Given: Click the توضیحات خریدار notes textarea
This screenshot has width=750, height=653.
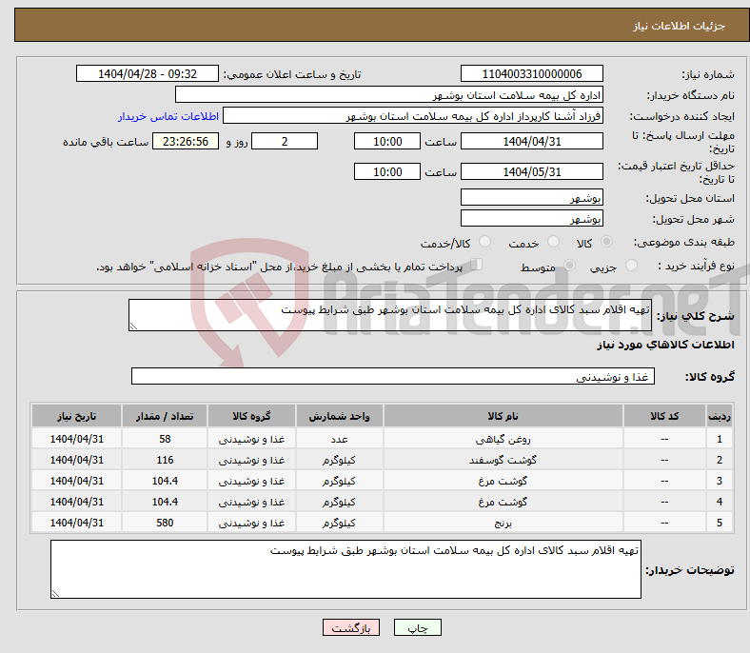Looking at the screenshot, I should click(345, 569).
